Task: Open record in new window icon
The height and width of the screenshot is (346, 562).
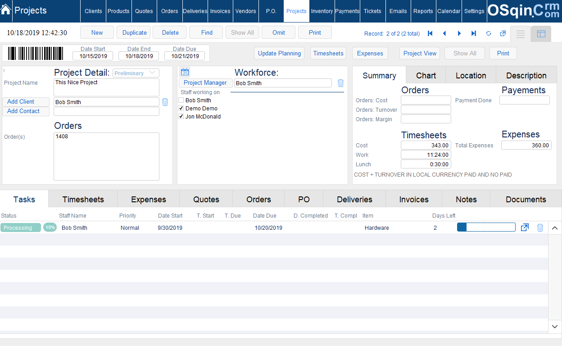Action: pyautogui.click(x=503, y=33)
